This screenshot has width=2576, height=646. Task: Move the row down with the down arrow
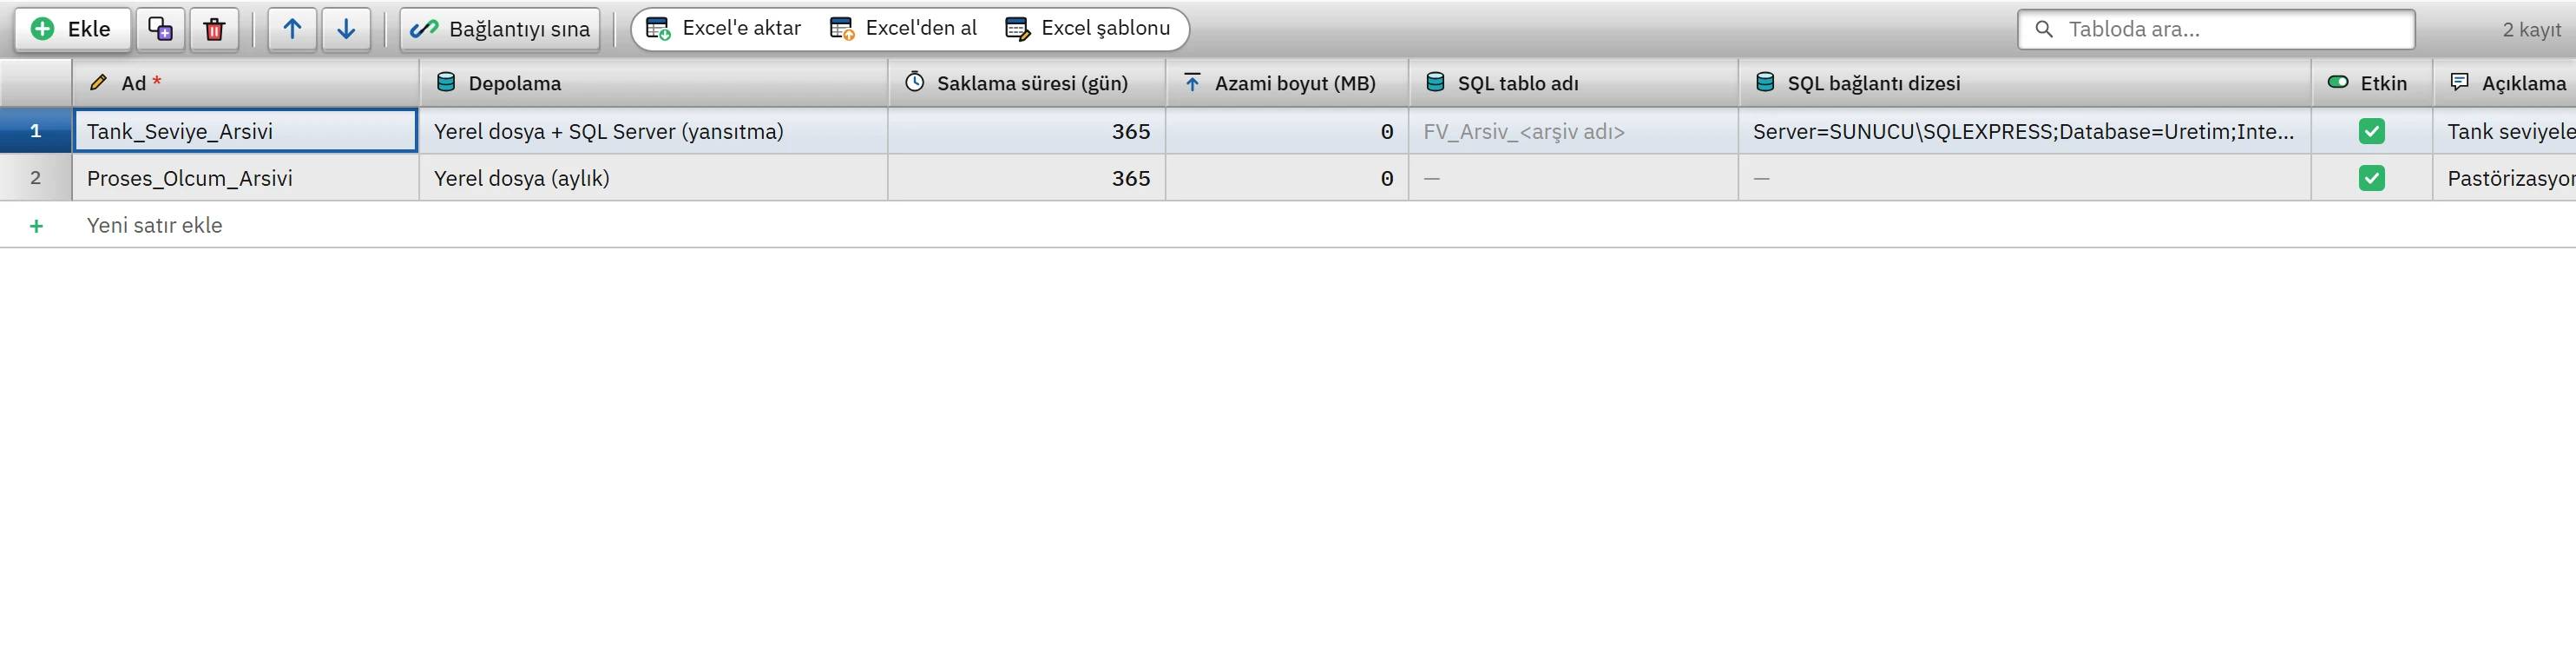tap(346, 29)
